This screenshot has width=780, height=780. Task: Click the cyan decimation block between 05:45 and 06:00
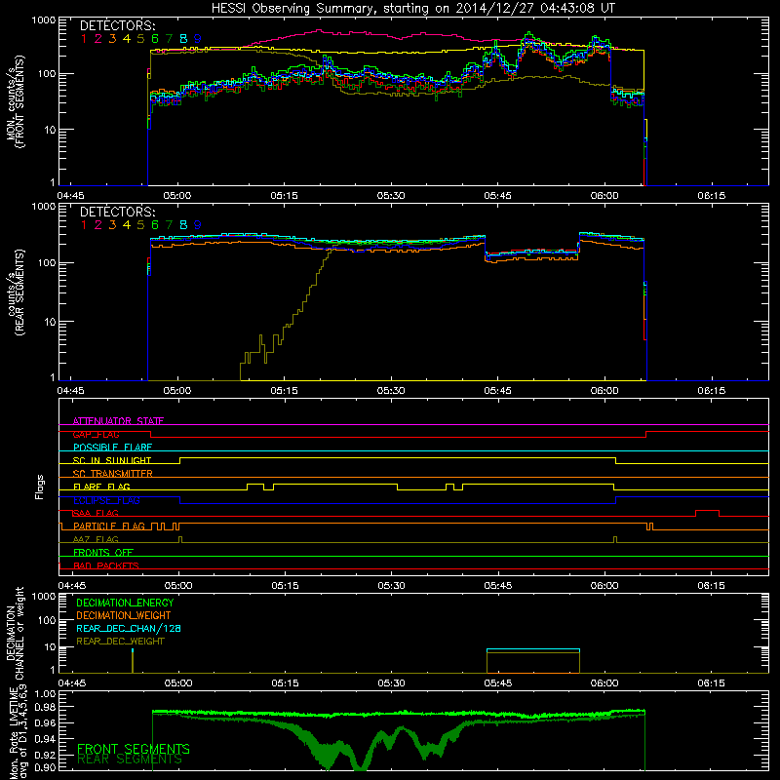tap(532, 649)
